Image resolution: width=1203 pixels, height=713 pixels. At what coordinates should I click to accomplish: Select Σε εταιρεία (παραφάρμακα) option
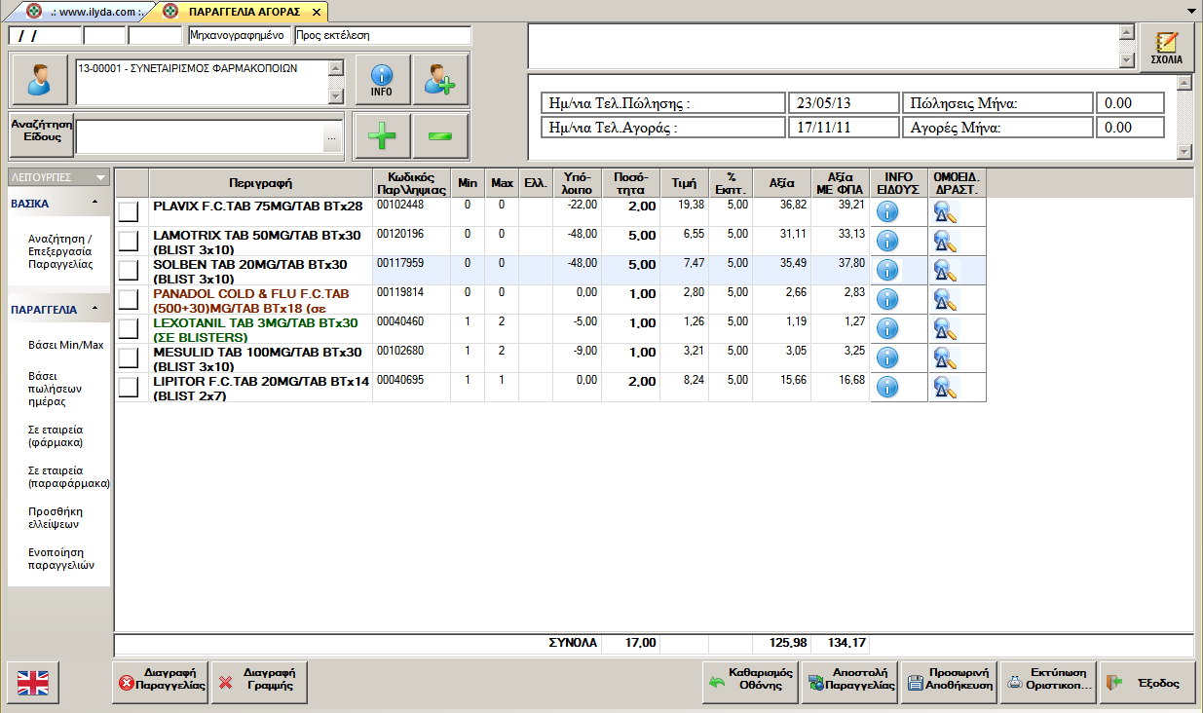pos(68,476)
